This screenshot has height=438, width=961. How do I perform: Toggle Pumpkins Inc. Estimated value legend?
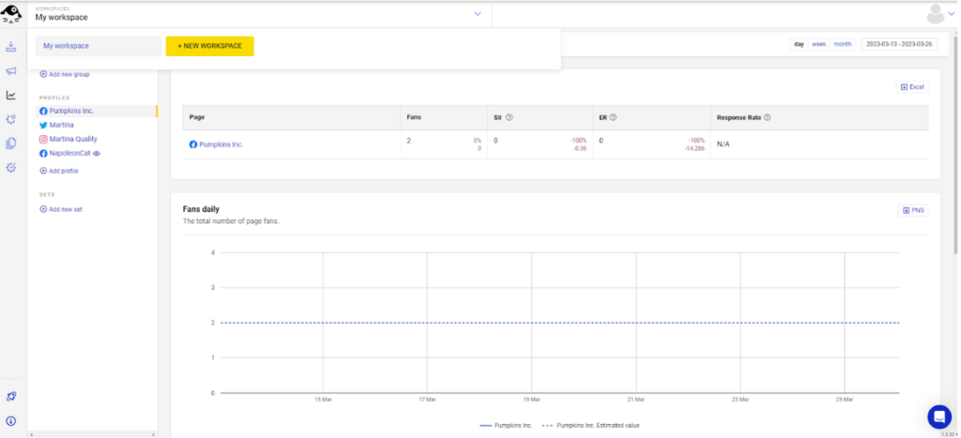pyautogui.click(x=591, y=425)
